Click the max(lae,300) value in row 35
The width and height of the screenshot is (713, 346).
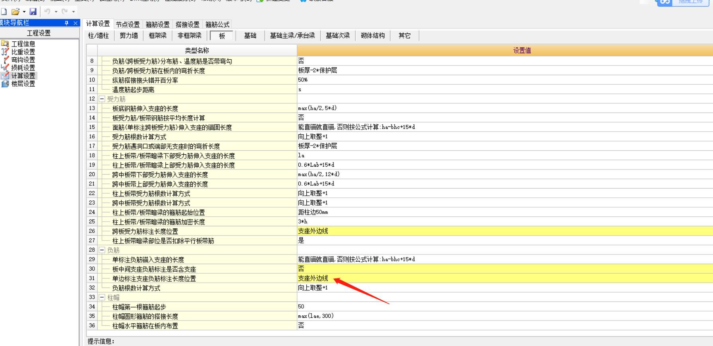505,316
